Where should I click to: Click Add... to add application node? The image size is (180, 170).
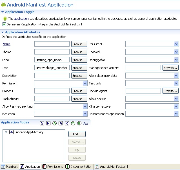point(77,134)
